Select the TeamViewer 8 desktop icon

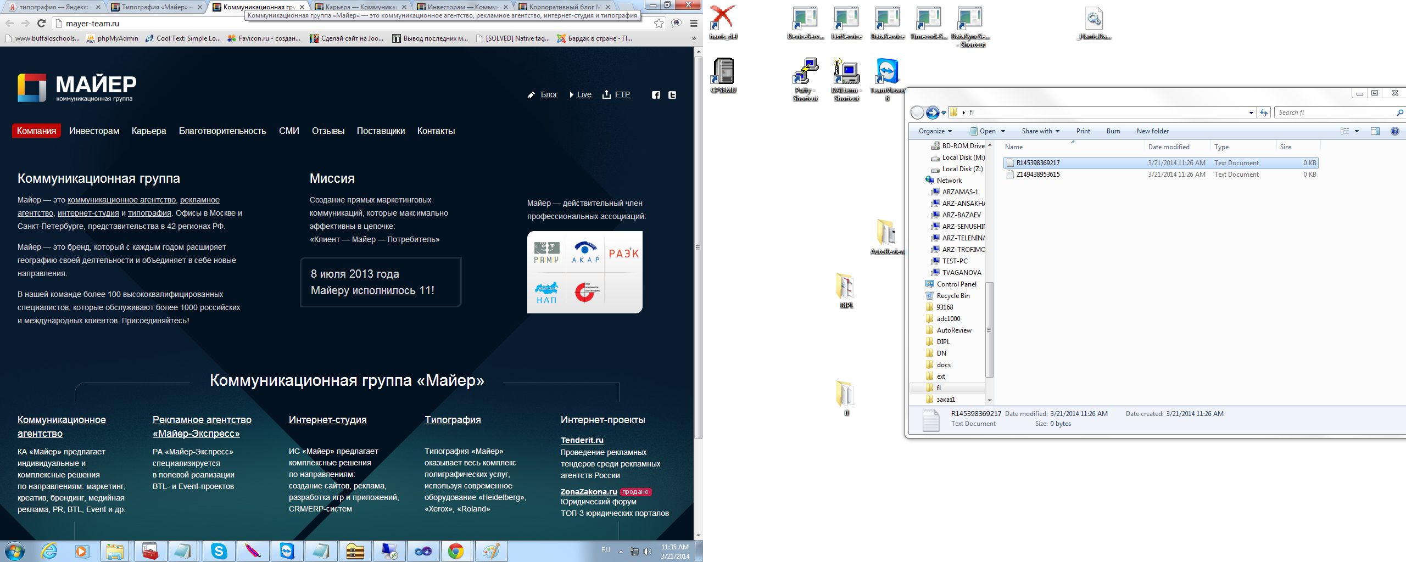click(x=888, y=80)
